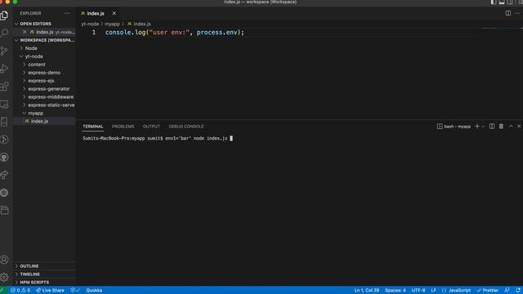
Task: Click code line 1 in the editor
Action: [x=175, y=33]
